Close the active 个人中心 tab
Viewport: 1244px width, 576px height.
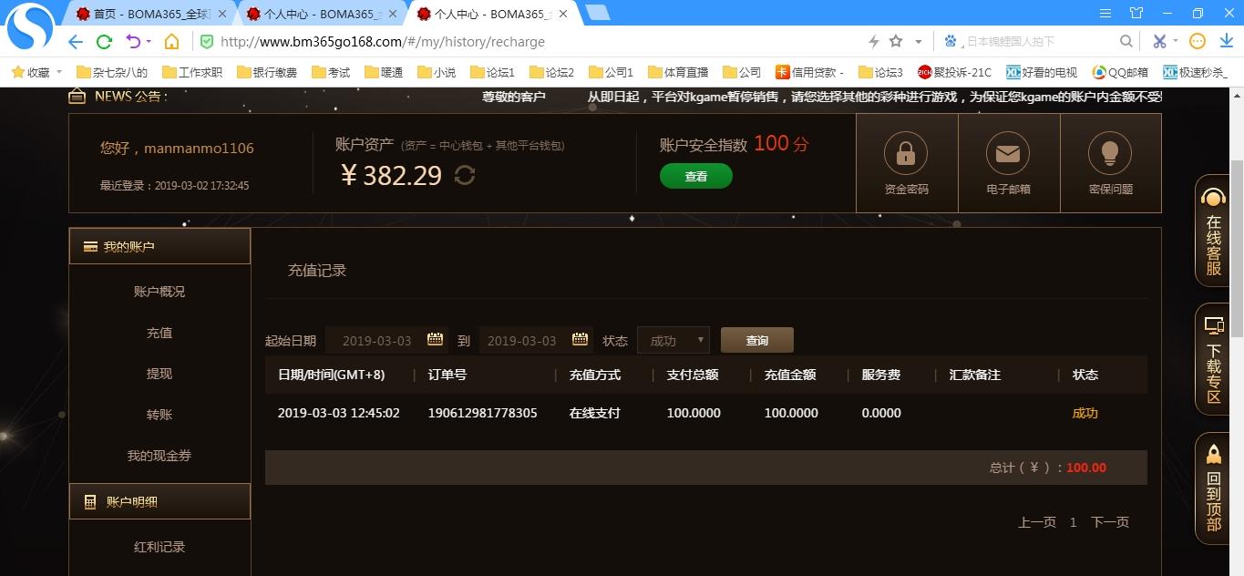pyautogui.click(x=563, y=14)
